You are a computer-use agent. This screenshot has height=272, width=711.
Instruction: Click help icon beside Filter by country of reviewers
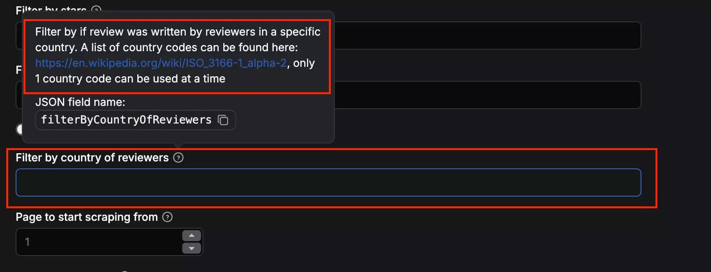(178, 157)
